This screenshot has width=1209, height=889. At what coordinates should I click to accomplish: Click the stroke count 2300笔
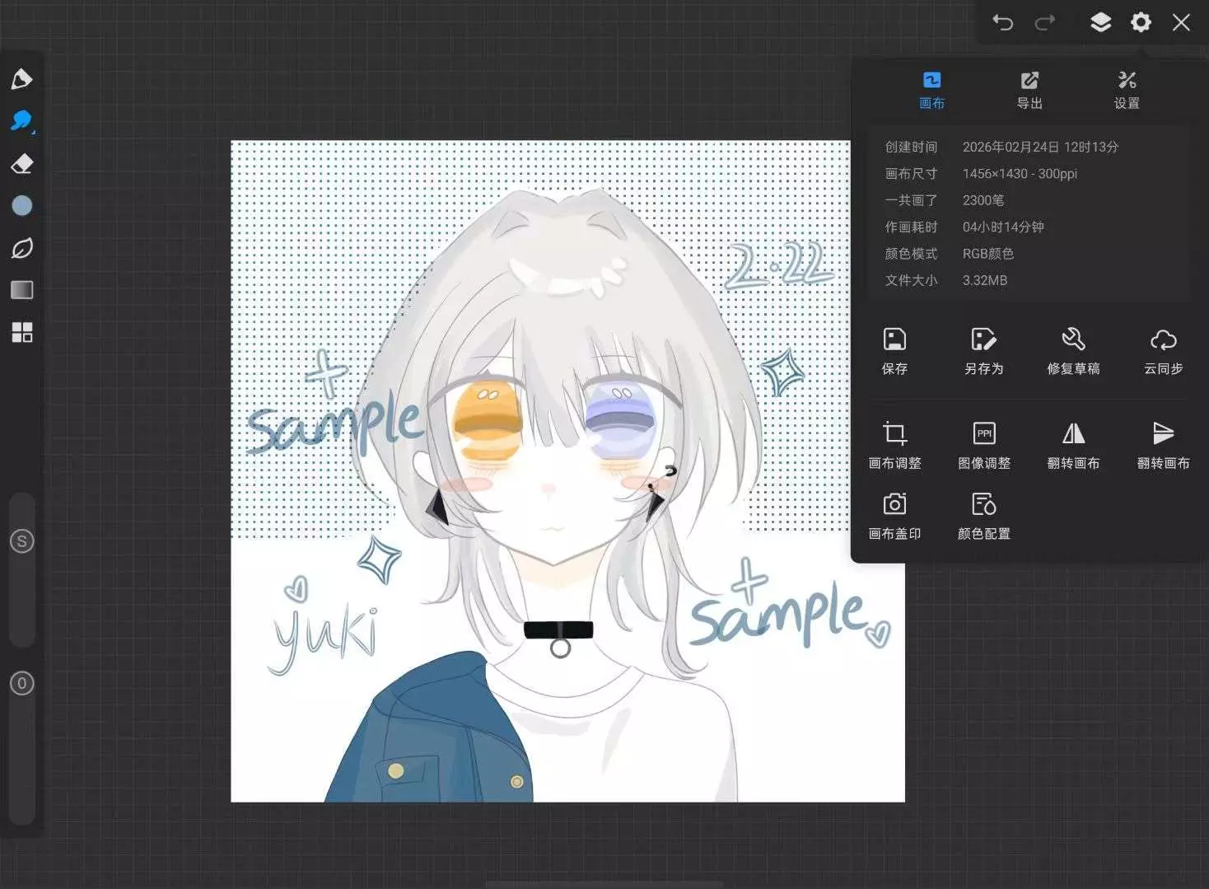click(983, 200)
